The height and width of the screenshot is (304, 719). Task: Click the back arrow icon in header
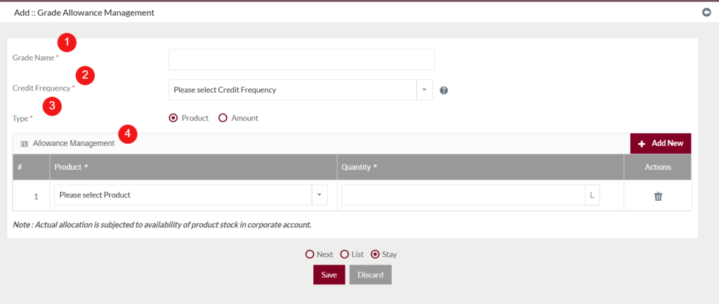pos(706,13)
